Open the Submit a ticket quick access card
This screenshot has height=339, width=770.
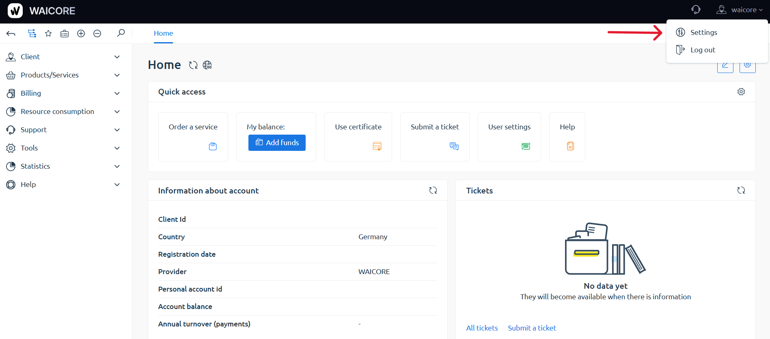pos(435,137)
